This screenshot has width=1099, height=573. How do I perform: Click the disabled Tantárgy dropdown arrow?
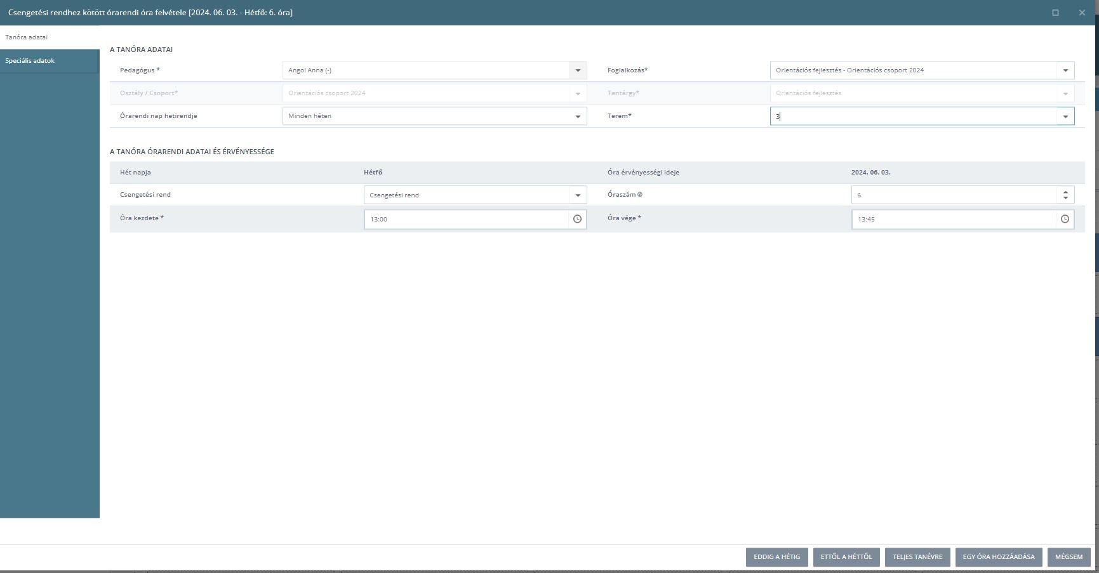point(1065,93)
